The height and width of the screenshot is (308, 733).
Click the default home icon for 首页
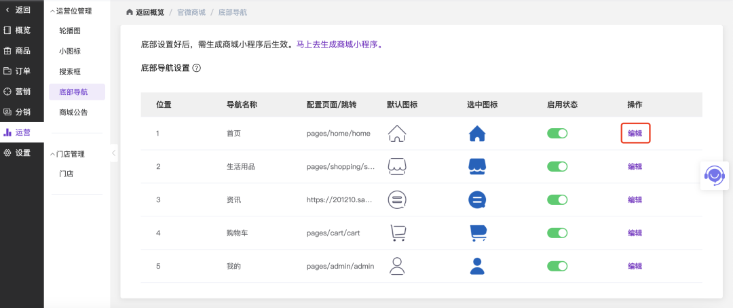click(x=396, y=134)
